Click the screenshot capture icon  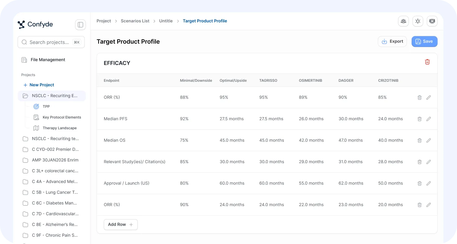pos(432,21)
